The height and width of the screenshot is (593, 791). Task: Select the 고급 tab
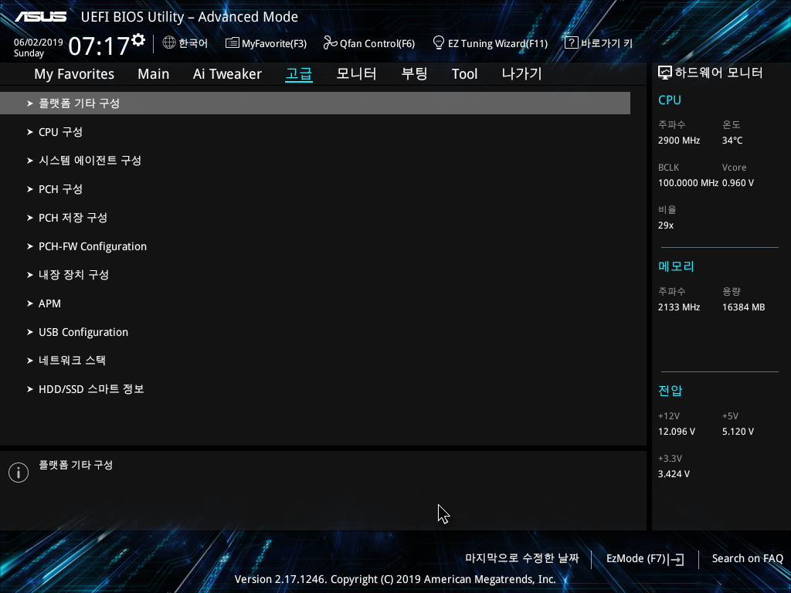tap(299, 74)
